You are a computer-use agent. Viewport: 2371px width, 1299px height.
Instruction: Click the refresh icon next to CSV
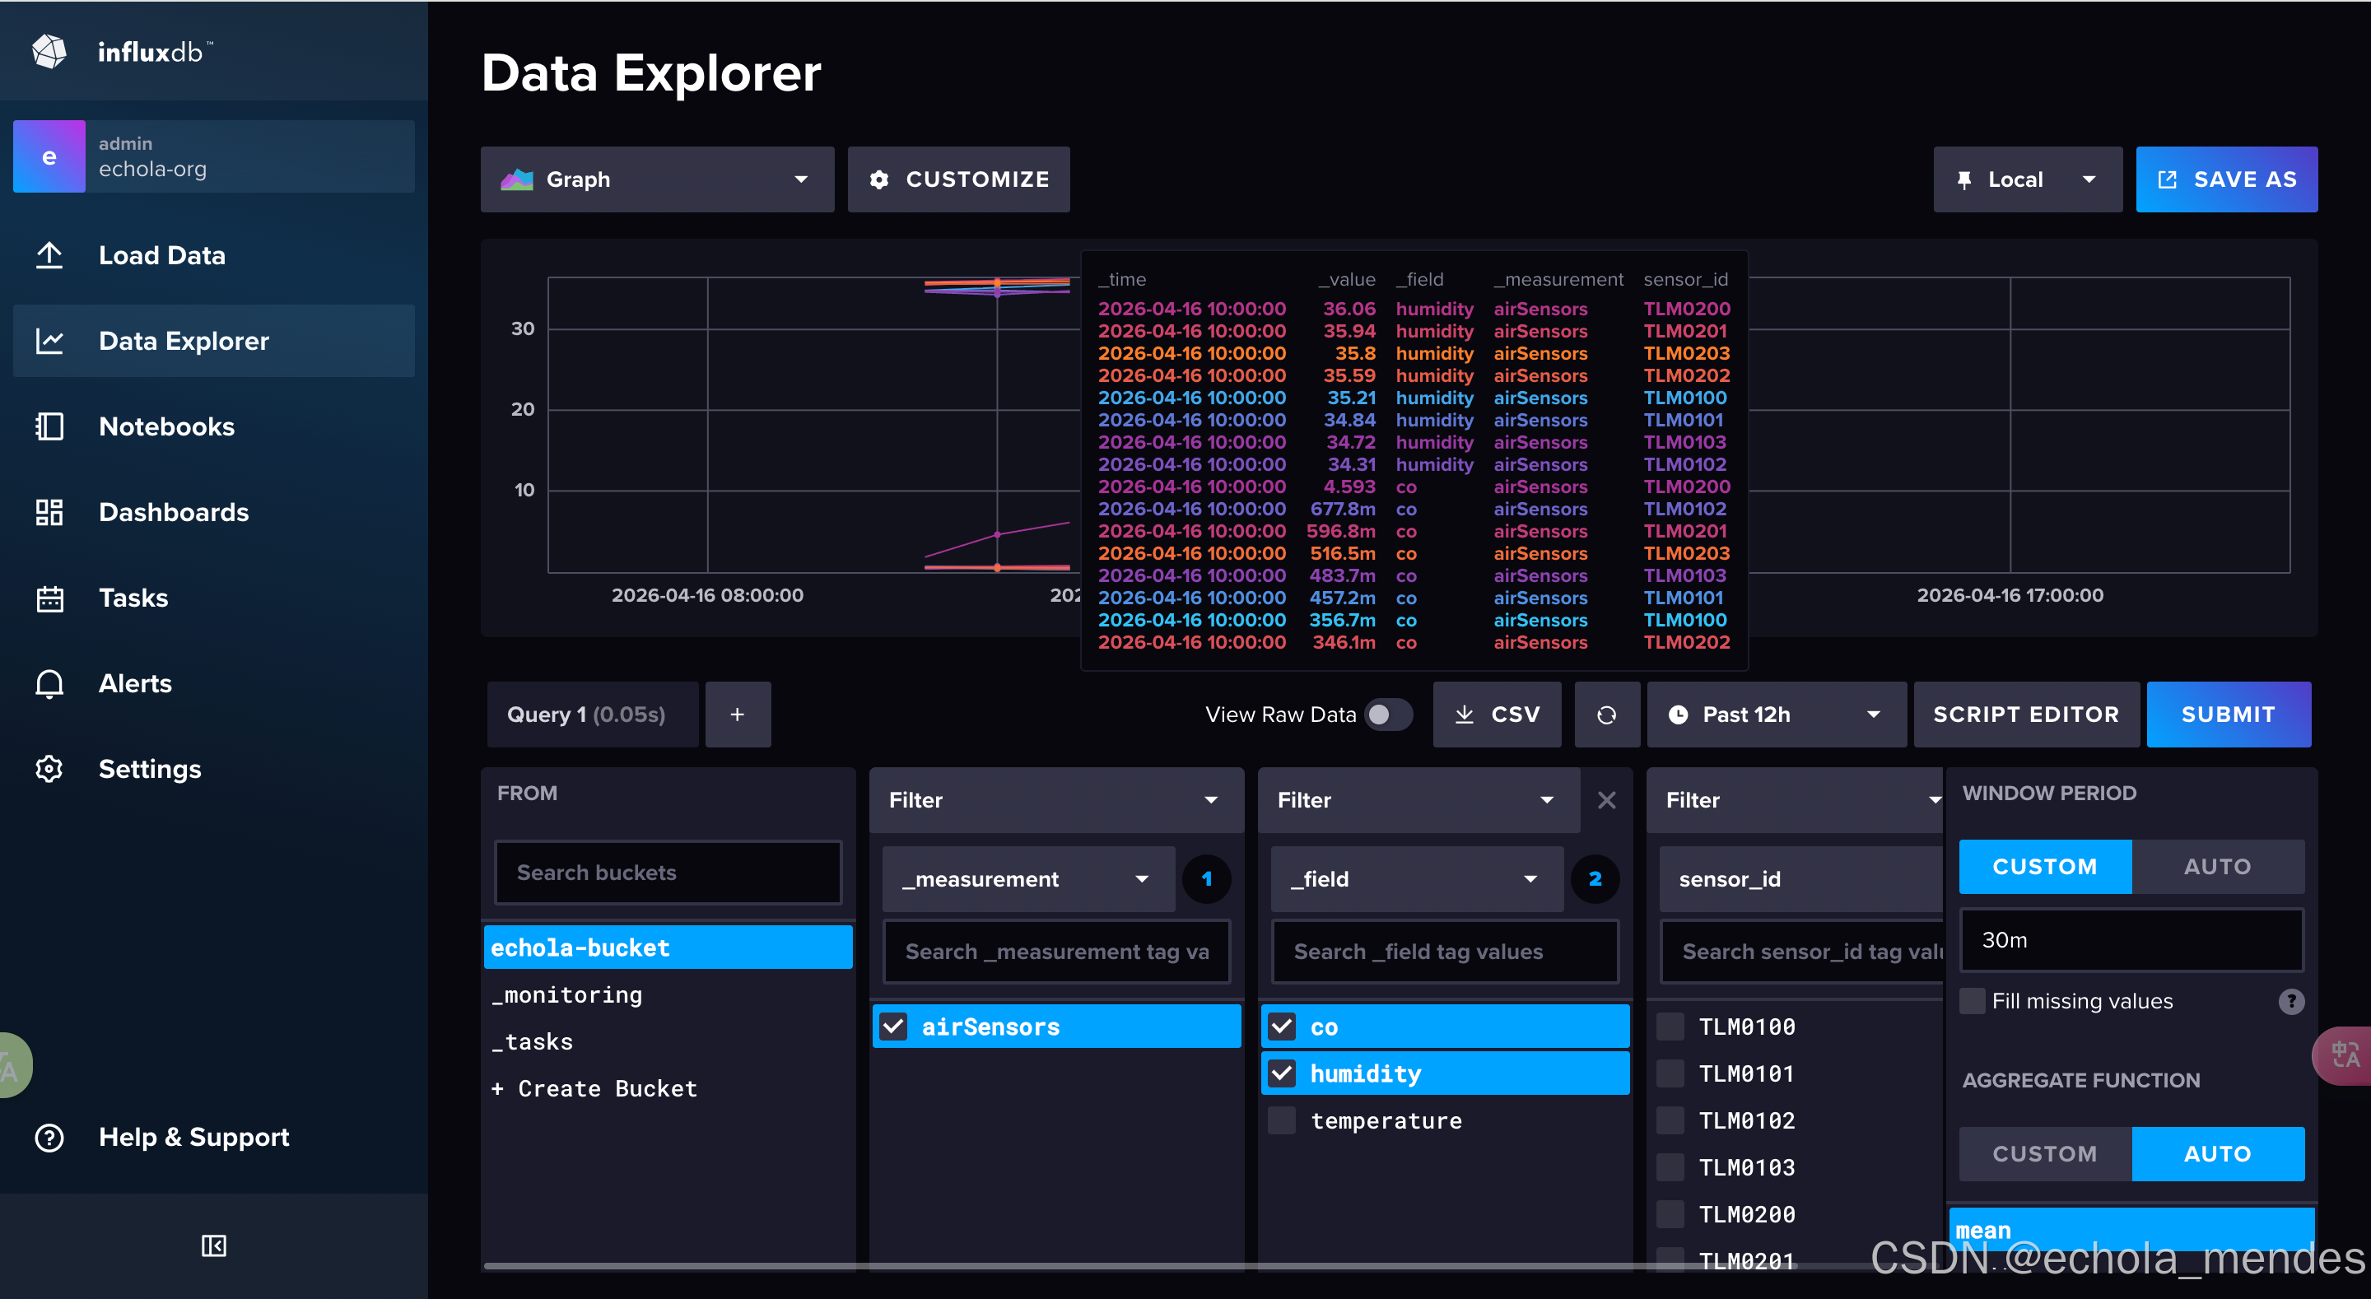[1606, 715]
